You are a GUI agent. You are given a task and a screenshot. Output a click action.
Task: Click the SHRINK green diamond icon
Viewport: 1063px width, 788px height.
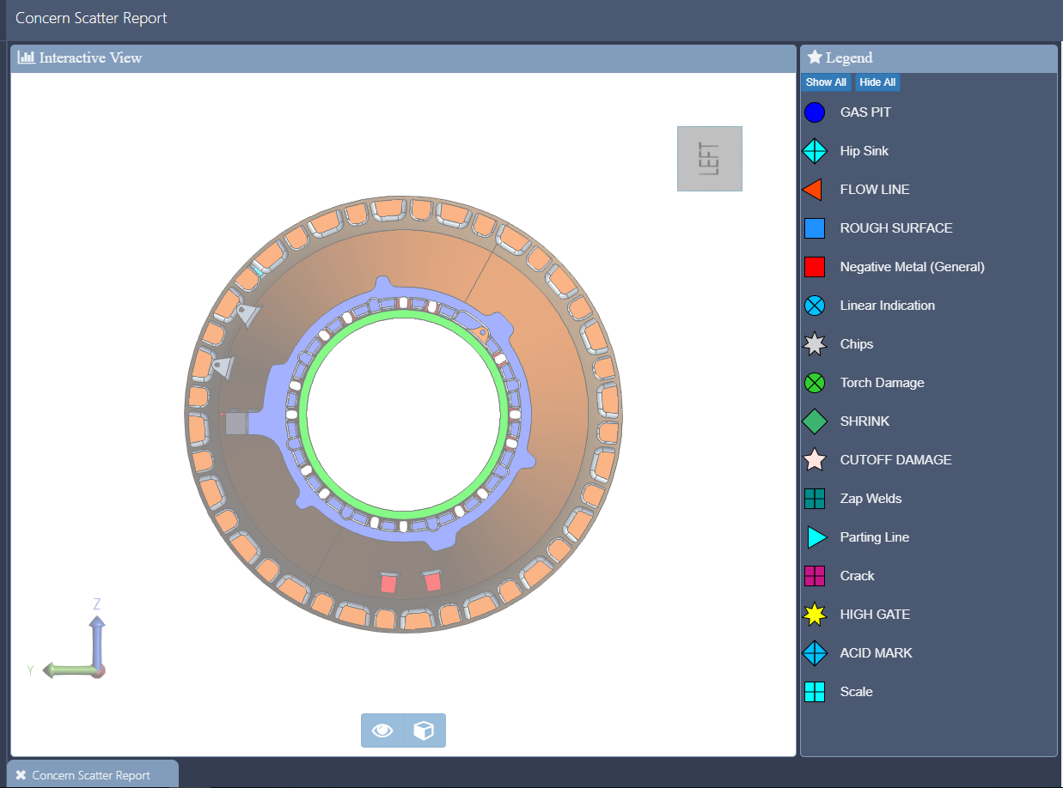(x=814, y=421)
